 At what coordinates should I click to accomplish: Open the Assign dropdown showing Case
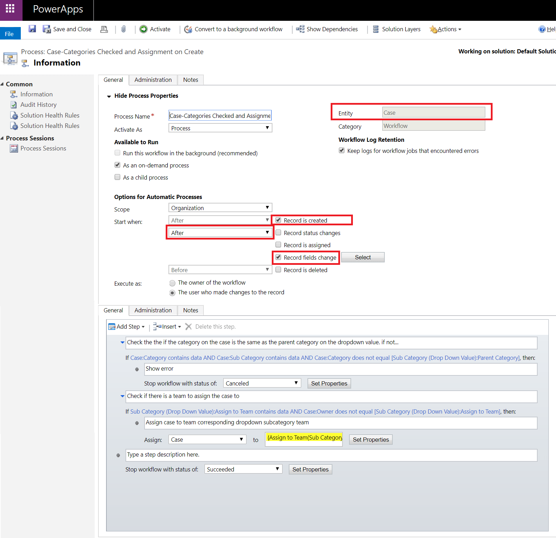(x=207, y=440)
